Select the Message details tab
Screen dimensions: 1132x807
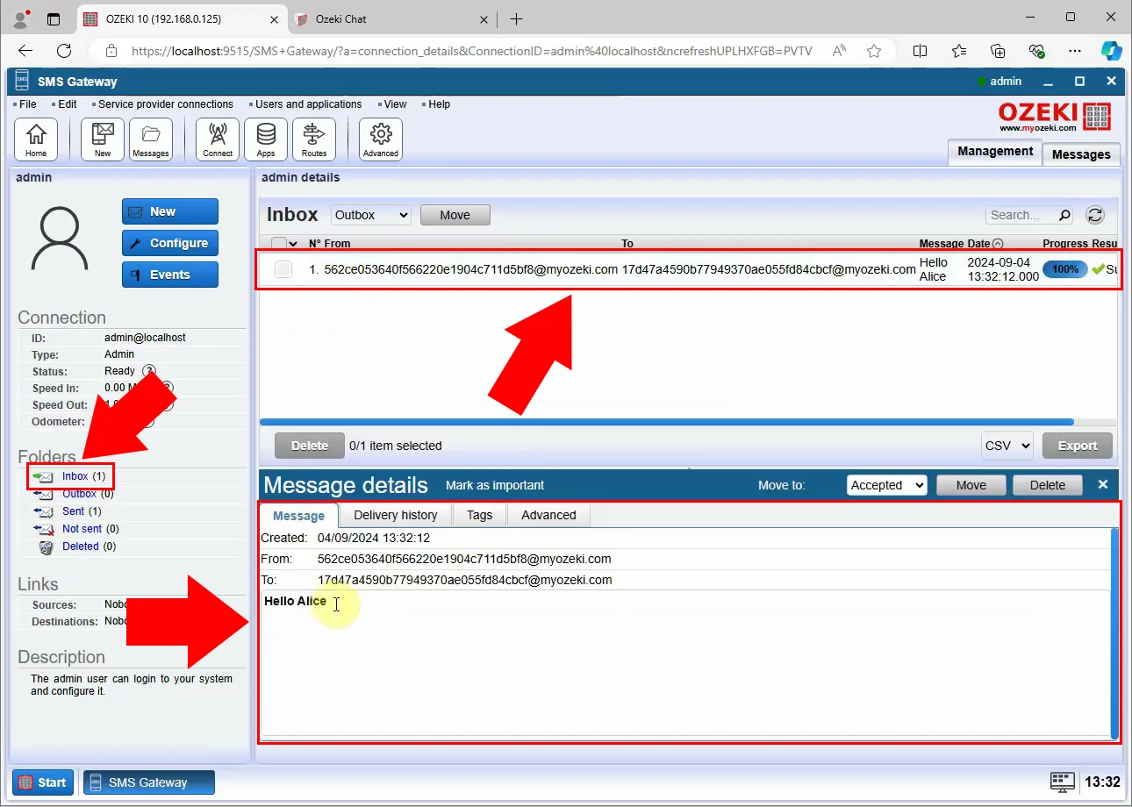pos(298,515)
